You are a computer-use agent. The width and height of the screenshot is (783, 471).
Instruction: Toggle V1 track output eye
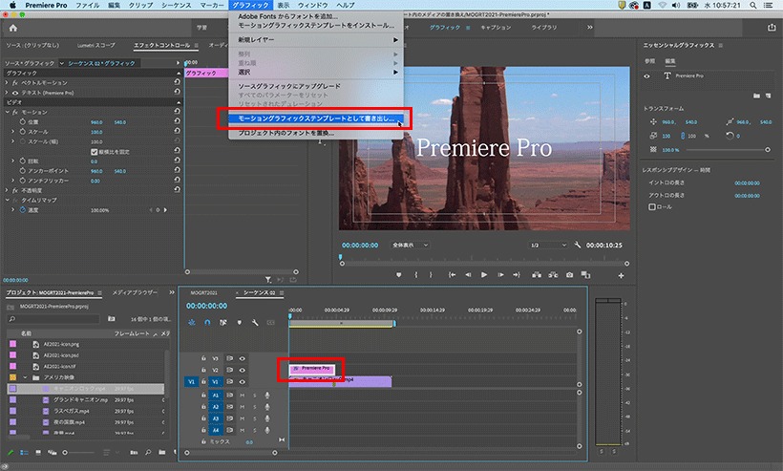coord(243,381)
